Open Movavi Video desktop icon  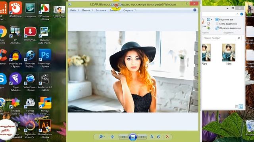[45, 106]
